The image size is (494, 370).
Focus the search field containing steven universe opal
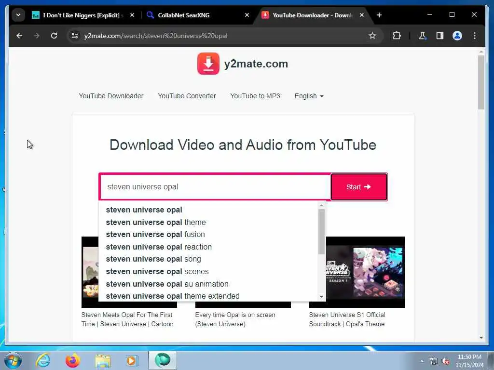[x=215, y=187]
